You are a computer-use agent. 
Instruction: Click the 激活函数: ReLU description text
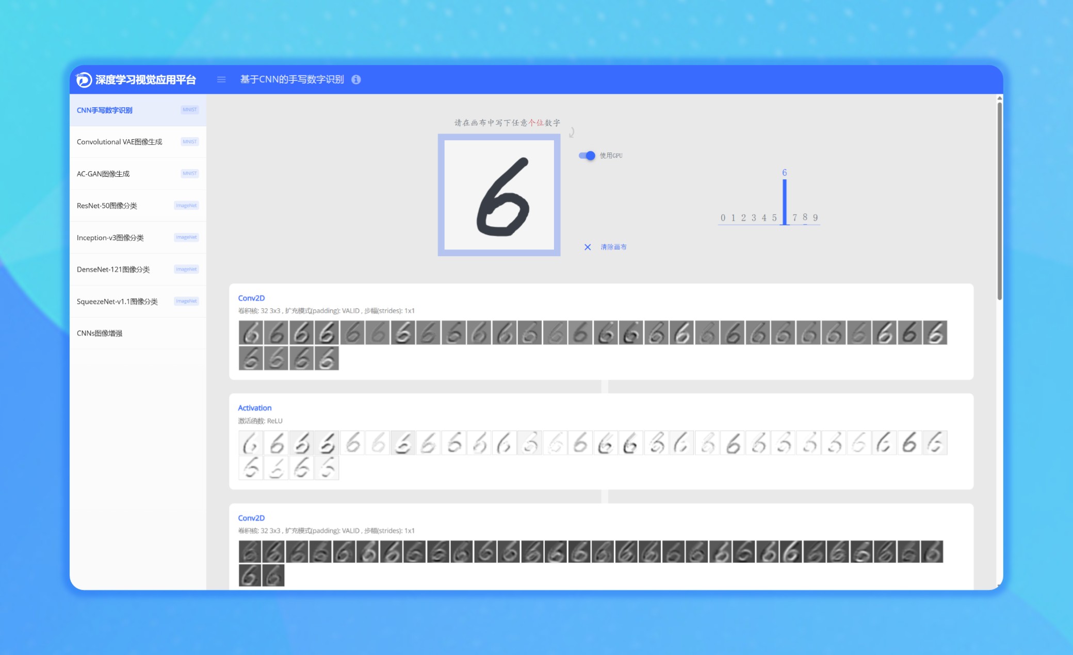coord(261,421)
